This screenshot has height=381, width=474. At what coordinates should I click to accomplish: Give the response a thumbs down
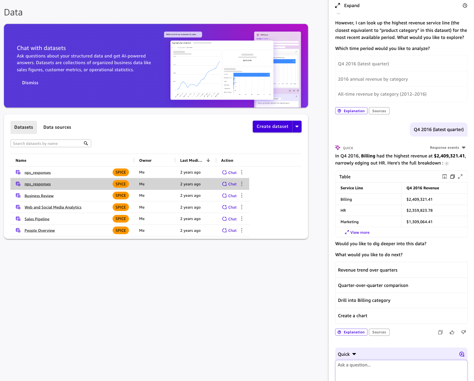(x=463, y=332)
